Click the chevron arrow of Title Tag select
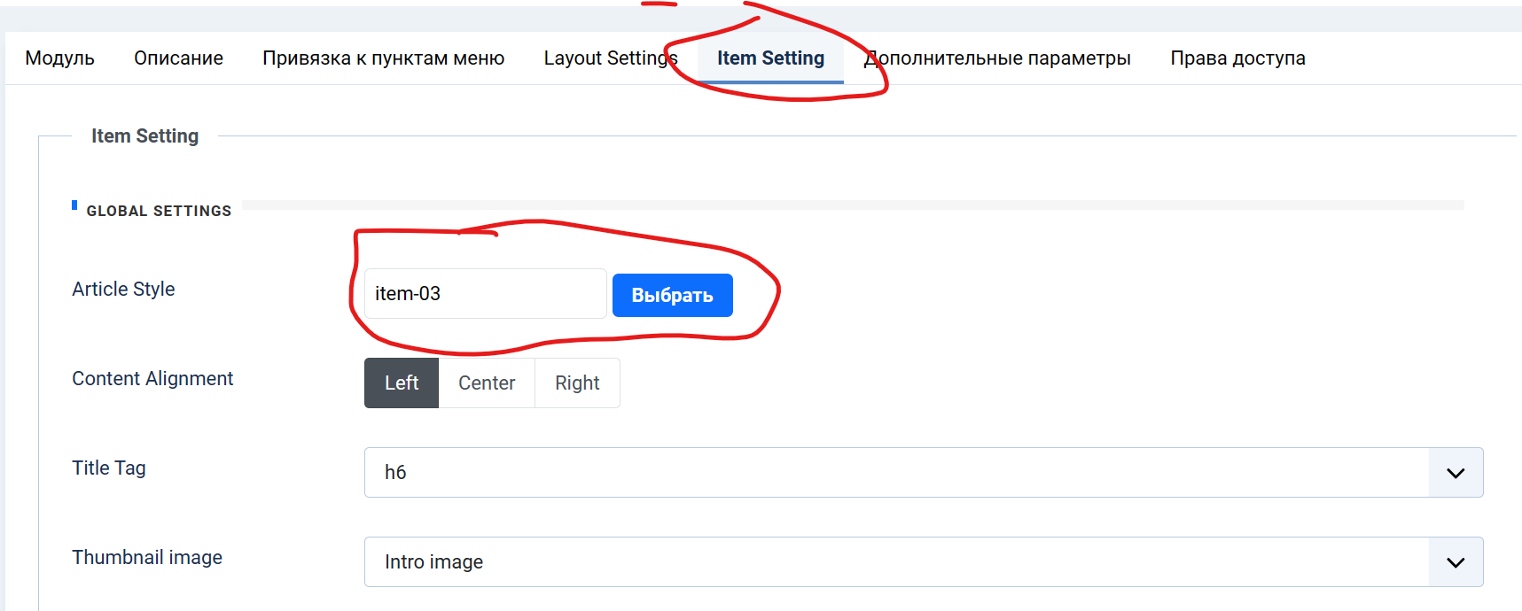 pyautogui.click(x=1456, y=473)
